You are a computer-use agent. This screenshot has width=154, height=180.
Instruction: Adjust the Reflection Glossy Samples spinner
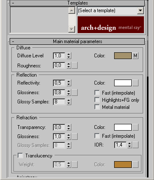pyautogui.click(x=69, y=102)
